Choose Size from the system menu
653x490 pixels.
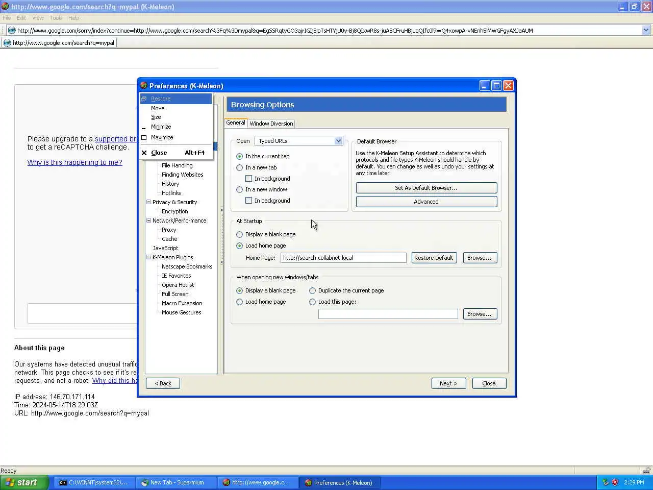176,117
